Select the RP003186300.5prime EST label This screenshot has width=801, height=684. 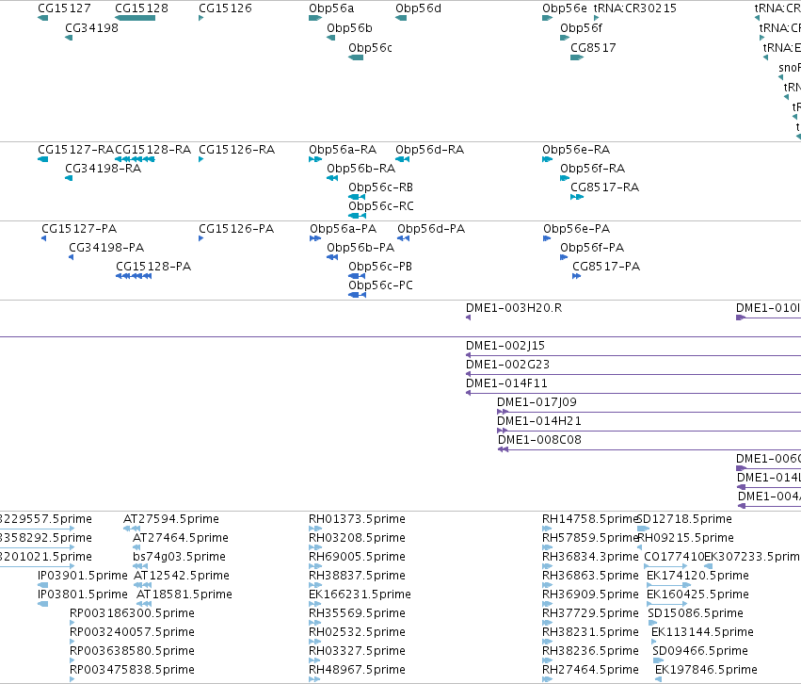coord(133,613)
